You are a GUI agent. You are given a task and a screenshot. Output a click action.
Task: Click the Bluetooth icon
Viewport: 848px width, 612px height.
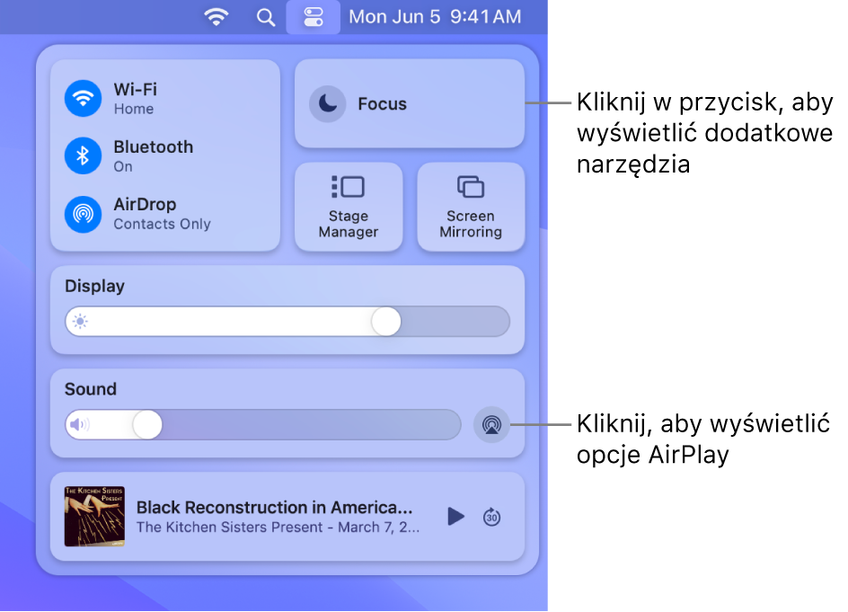(83, 155)
